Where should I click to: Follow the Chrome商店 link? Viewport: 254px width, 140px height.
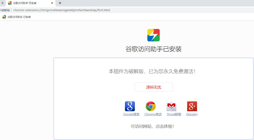point(153,114)
